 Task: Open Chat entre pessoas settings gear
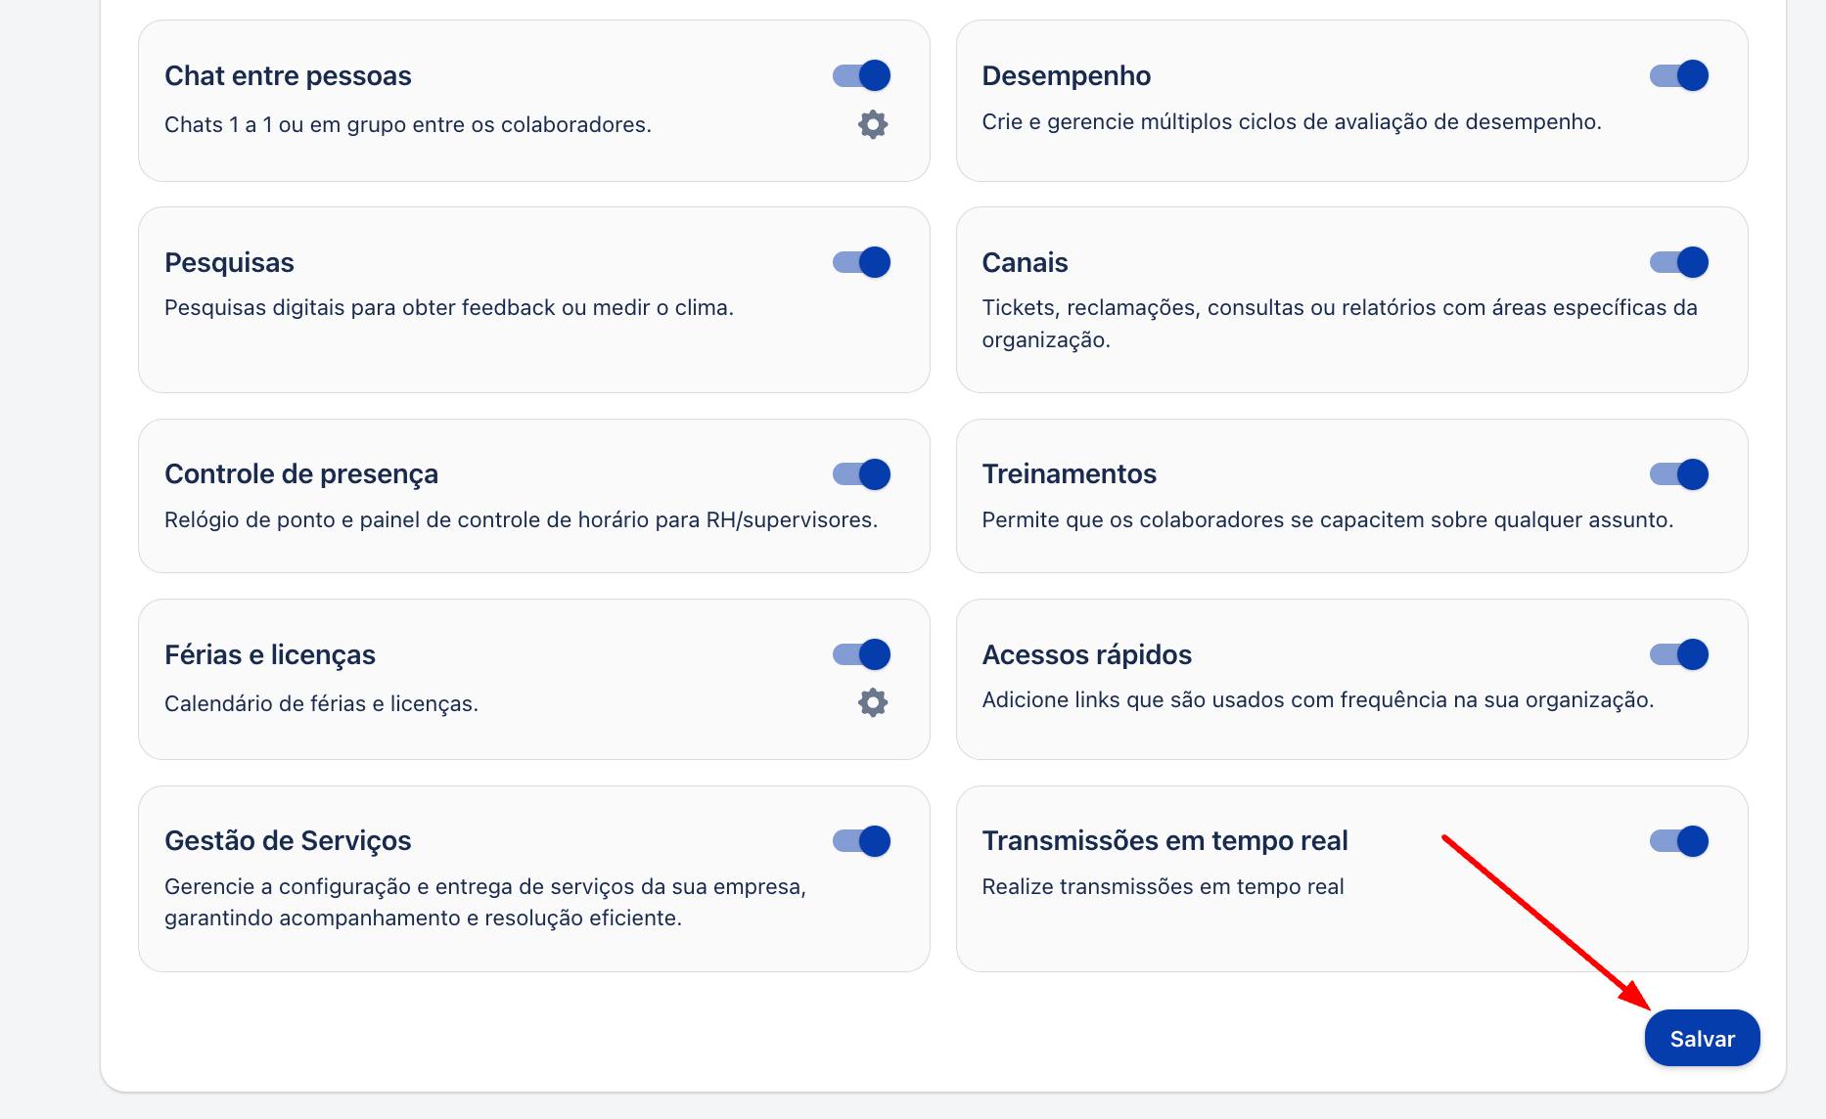pyautogui.click(x=872, y=124)
